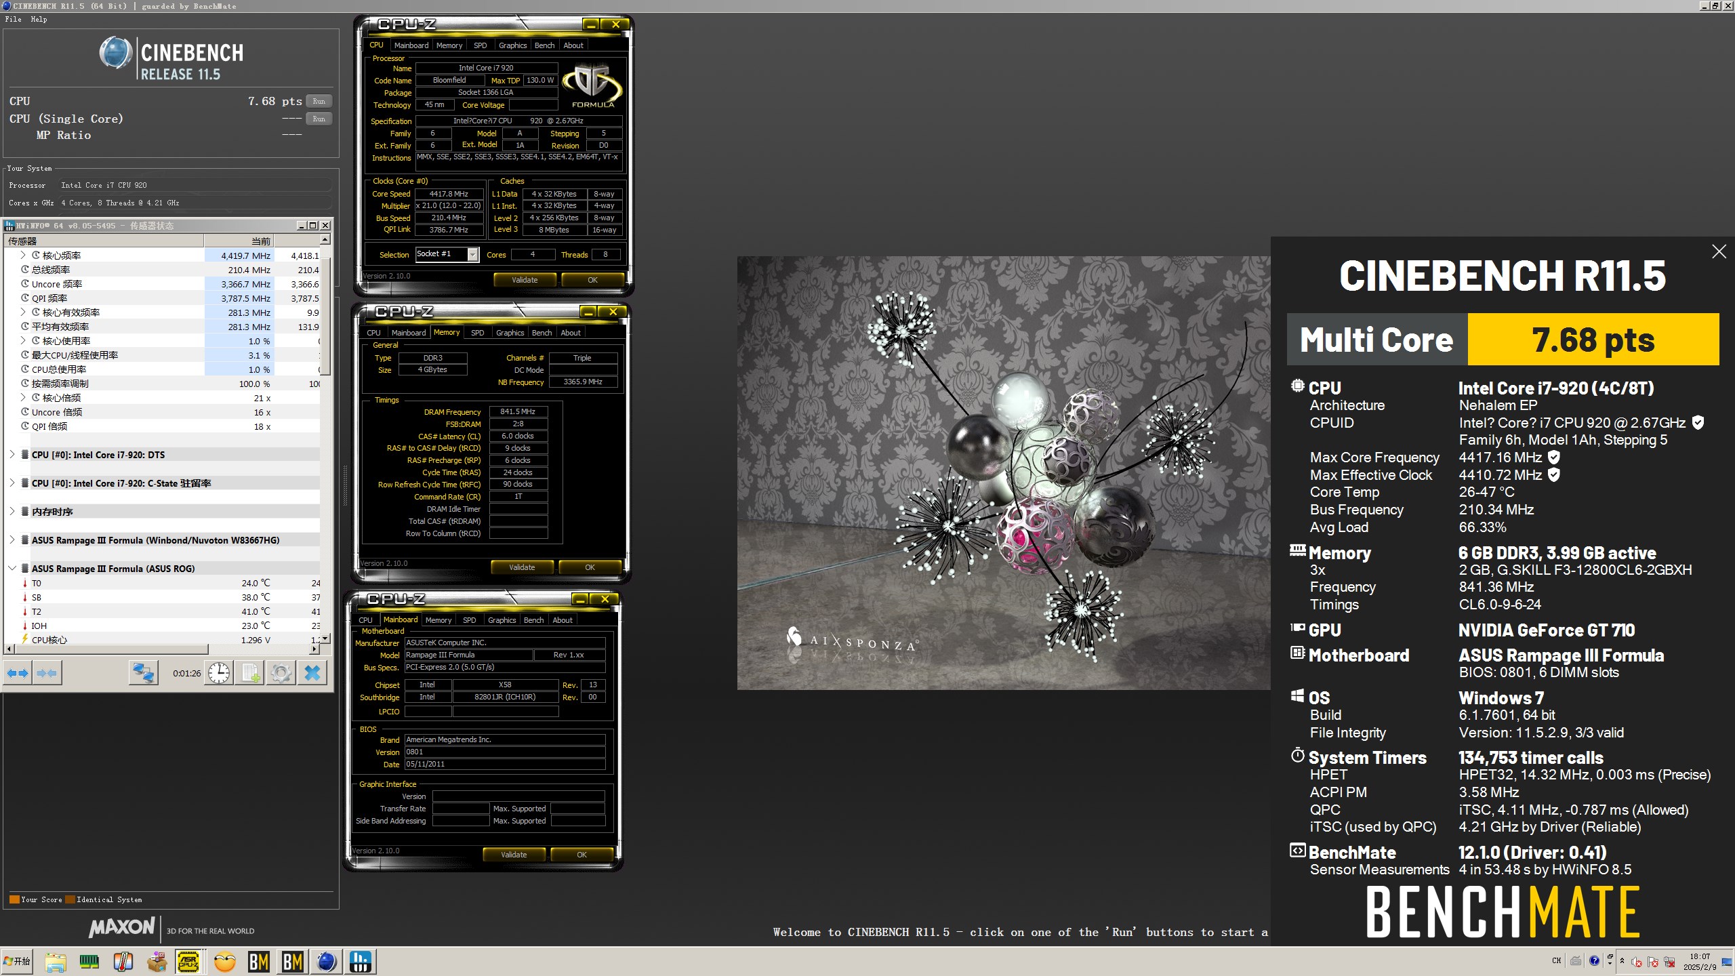1735x976 pixels.
Task: Click Validate in CPU-Z Mainboard window
Action: [x=514, y=855]
